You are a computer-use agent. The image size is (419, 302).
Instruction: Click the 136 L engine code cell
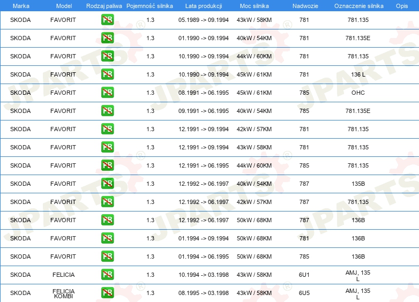click(x=358, y=74)
